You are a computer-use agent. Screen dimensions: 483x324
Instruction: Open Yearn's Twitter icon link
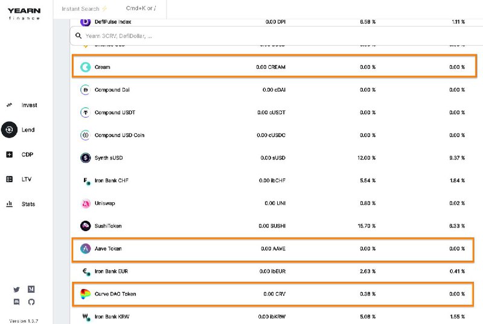tap(17, 289)
